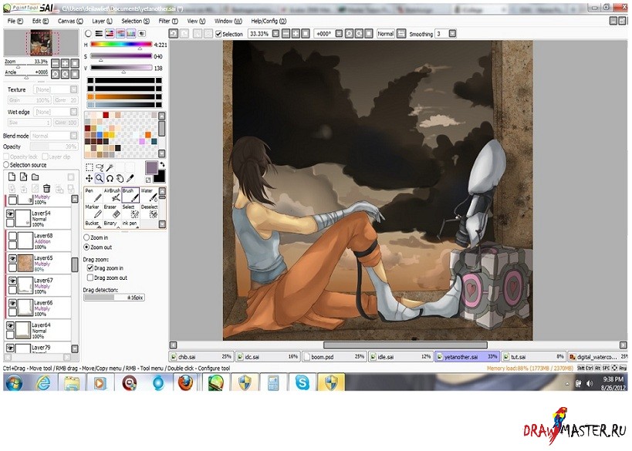Click the Windows Start button
Viewport: 632px width, 451px height.
tap(15, 382)
